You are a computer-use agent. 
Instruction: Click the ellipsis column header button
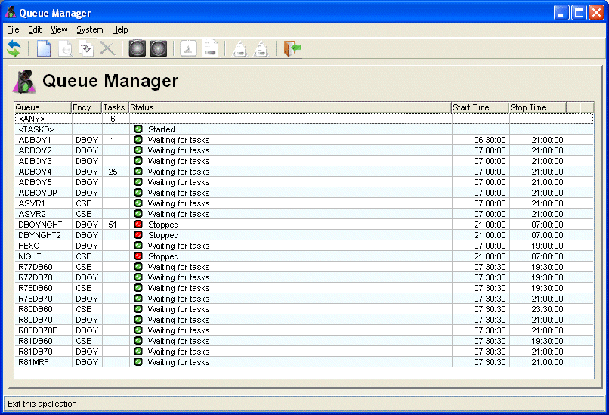587,107
